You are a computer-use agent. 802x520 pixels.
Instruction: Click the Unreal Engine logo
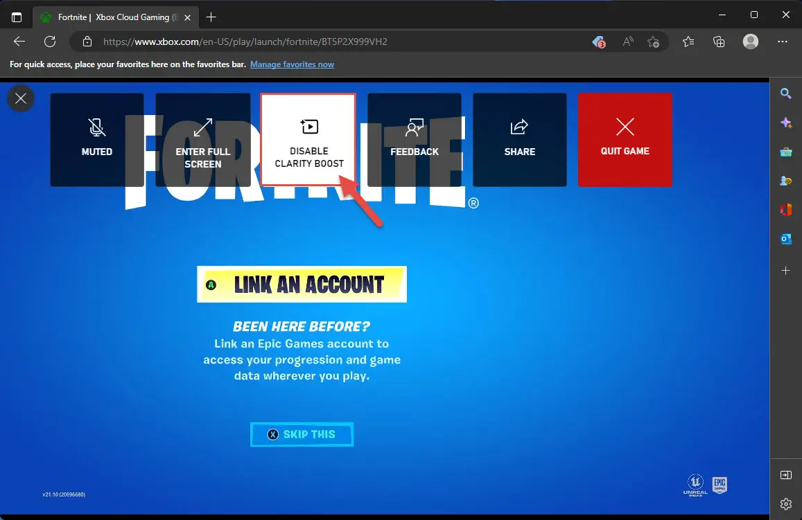pyautogui.click(x=695, y=485)
